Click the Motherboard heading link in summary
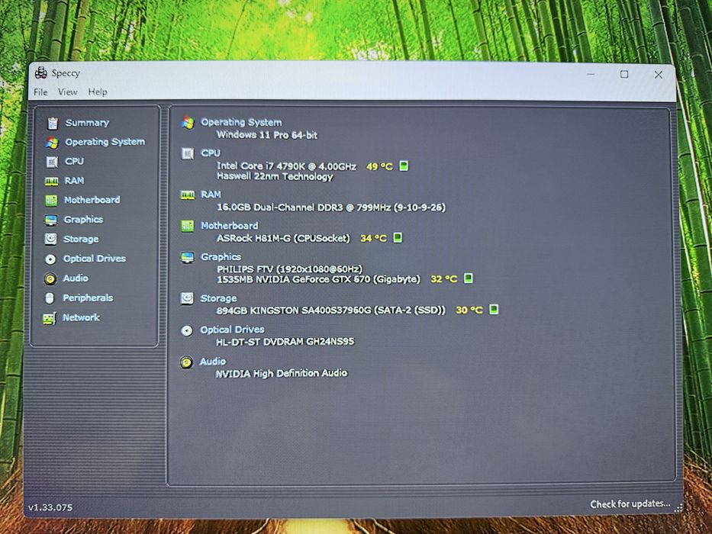Viewport: 712px width, 534px height. 229,226
